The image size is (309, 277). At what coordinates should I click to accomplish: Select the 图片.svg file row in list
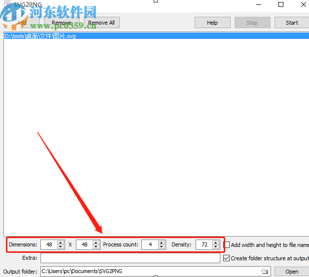click(156, 36)
